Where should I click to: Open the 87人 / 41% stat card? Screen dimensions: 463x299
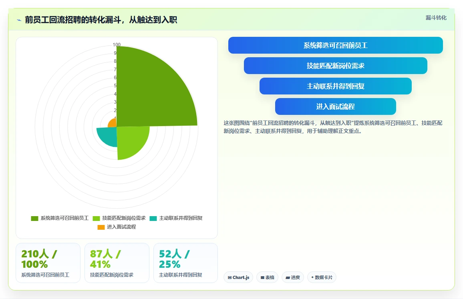pyautogui.click(x=117, y=263)
